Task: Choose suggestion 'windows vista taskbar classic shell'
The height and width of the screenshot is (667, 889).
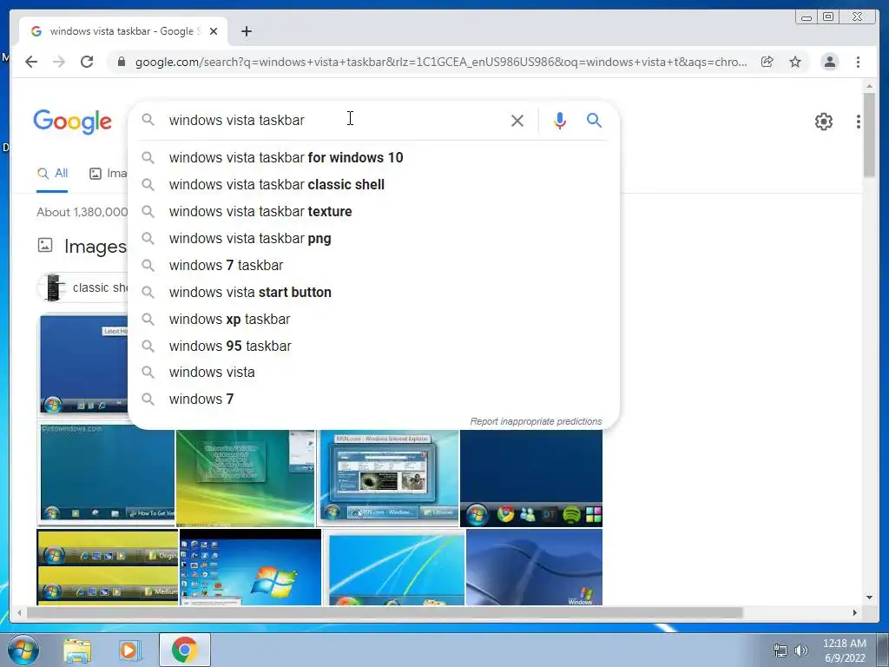Action: [374, 184]
